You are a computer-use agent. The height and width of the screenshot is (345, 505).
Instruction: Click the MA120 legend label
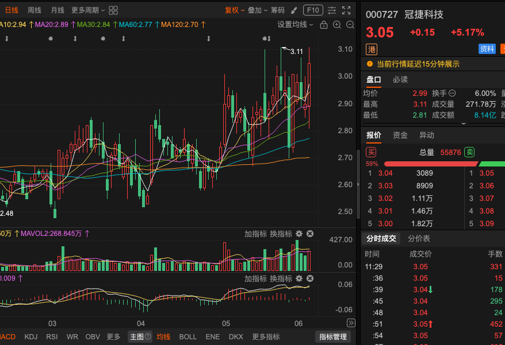click(x=179, y=25)
